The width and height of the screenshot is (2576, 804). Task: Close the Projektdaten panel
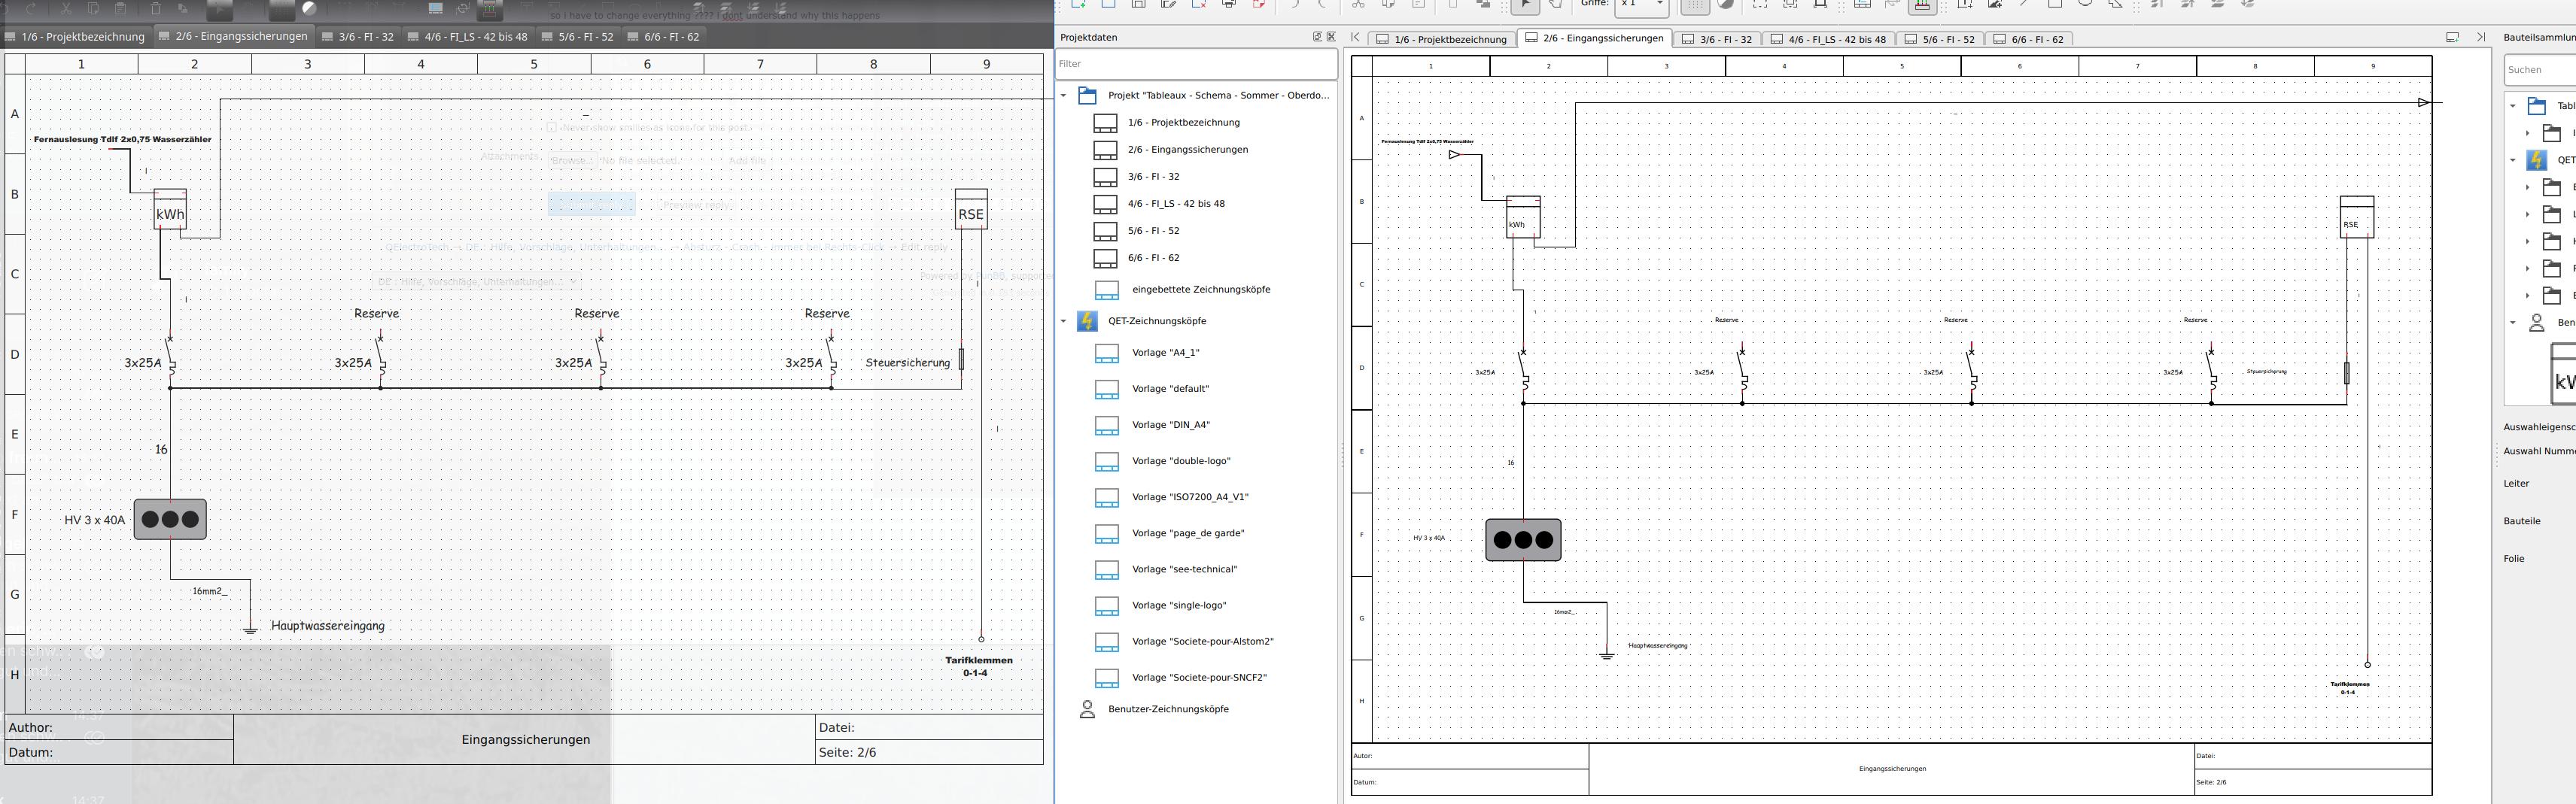[x=1331, y=37]
